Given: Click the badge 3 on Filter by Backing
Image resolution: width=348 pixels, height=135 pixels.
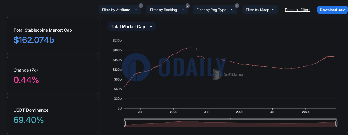Looking at the screenshot, I should click(187, 6).
